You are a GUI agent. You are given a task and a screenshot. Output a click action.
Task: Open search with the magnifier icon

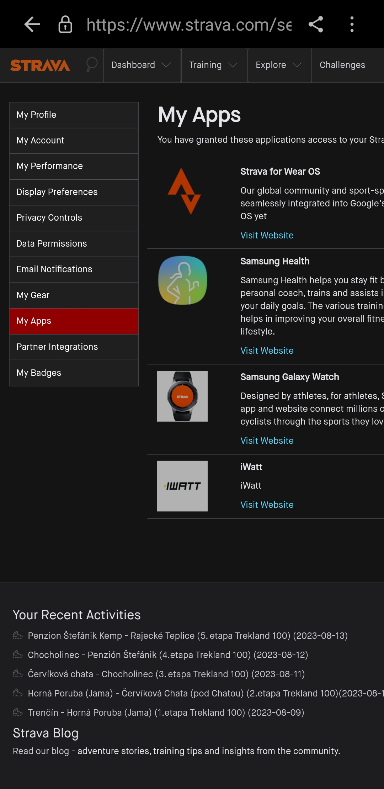91,65
